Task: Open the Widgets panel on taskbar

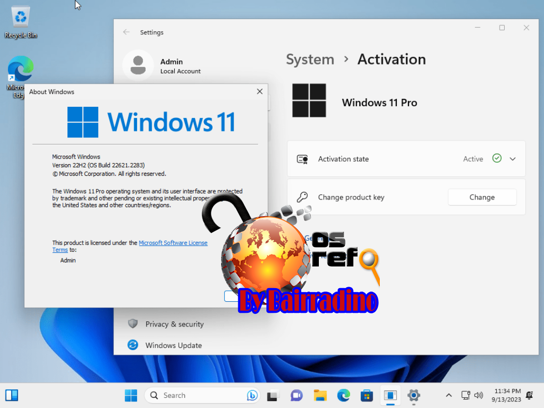Action: [x=12, y=395]
